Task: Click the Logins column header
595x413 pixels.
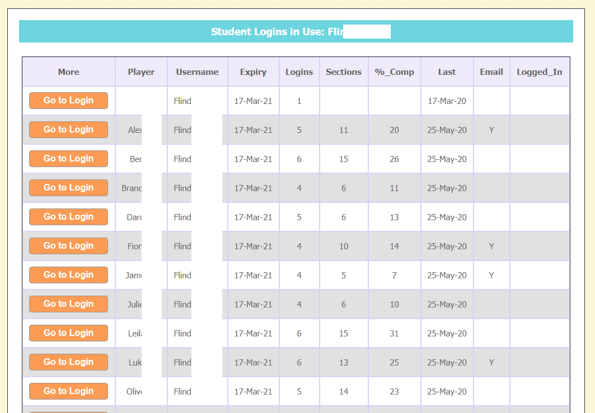Action: [299, 72]
